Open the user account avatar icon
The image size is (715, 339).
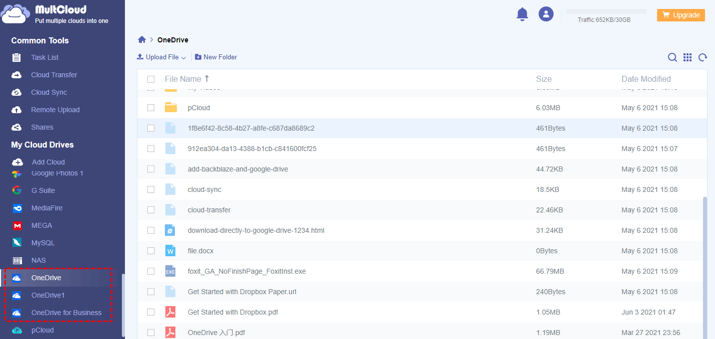pos(546,14)
